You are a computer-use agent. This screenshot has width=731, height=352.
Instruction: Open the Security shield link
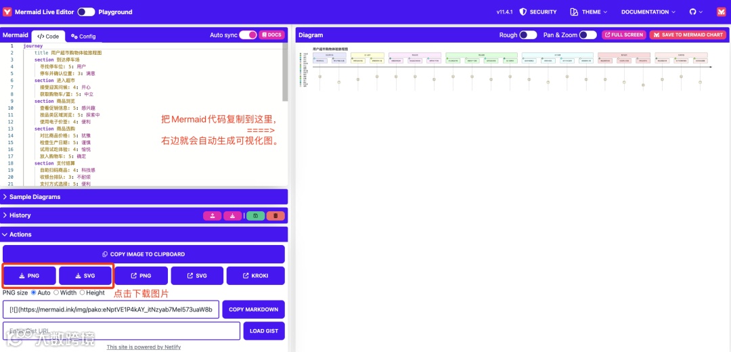(x=538, y=12)
